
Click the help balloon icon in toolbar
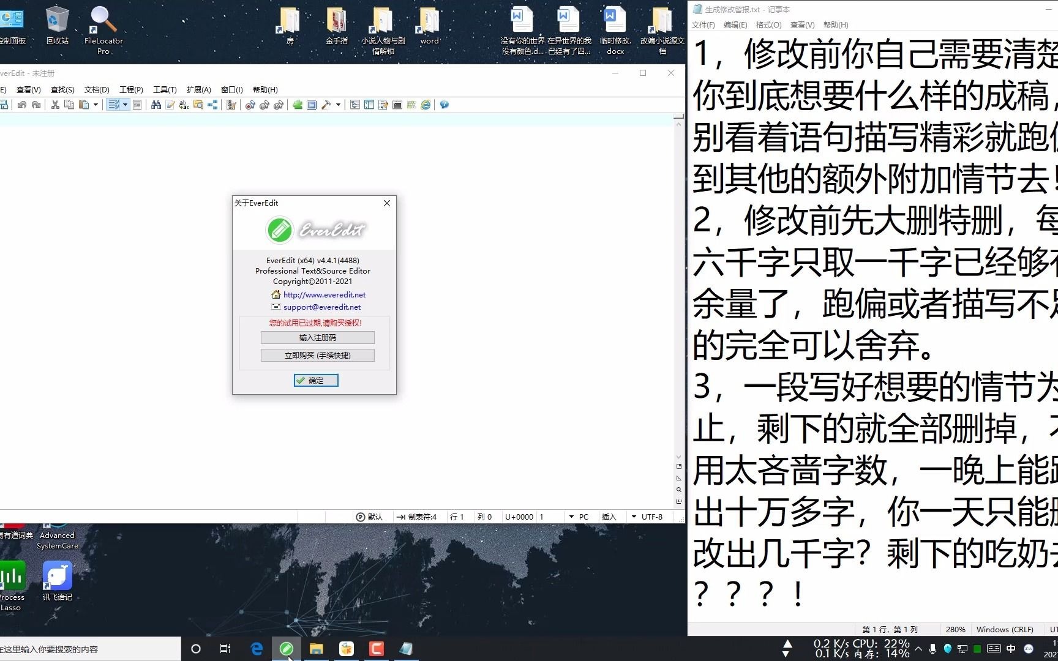coord(443,105)
